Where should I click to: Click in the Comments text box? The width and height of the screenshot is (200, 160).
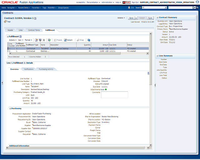pos(114,95)
